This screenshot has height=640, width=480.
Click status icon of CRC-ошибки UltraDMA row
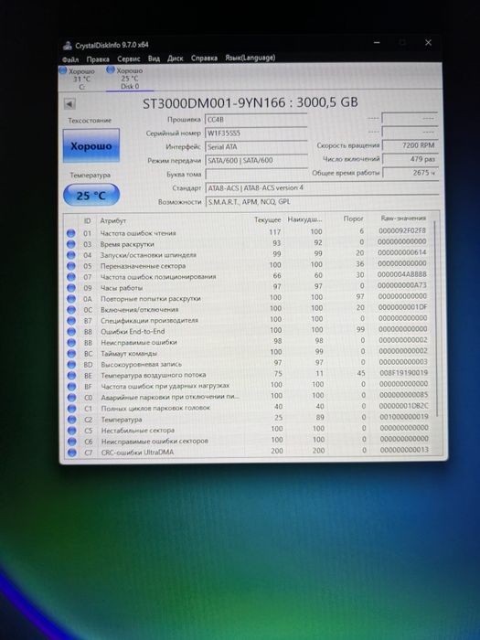tap(72, 453)
